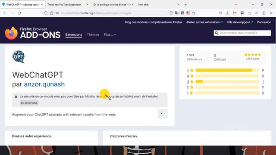Open the Extensions section
The width and height of the screenshot is (276, 155).
tap(74, 34)
